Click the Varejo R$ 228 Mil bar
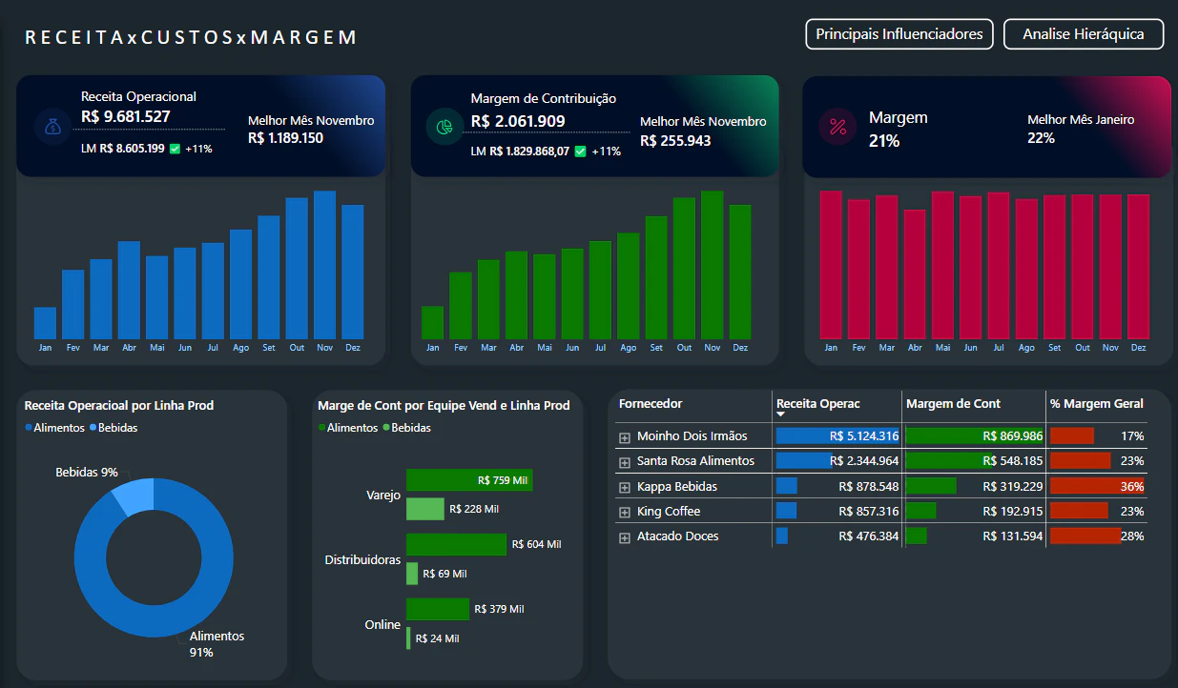 tap(425, 509)
